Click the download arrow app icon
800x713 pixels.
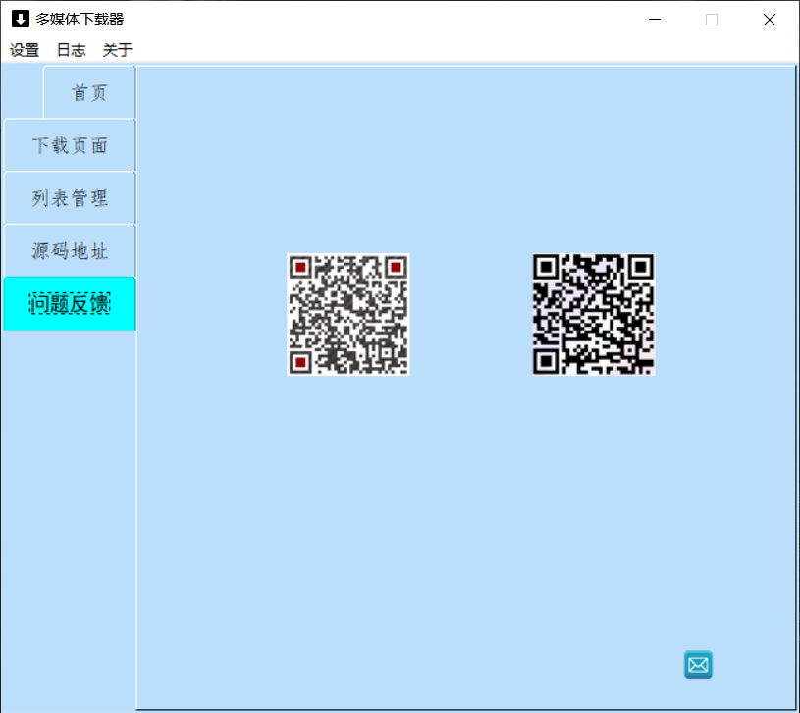click(x=20, y=20)
